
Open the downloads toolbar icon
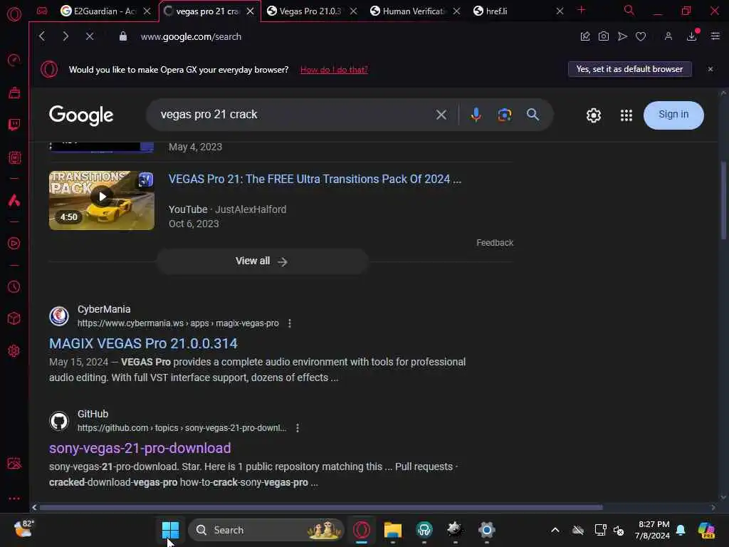[692, 36]
